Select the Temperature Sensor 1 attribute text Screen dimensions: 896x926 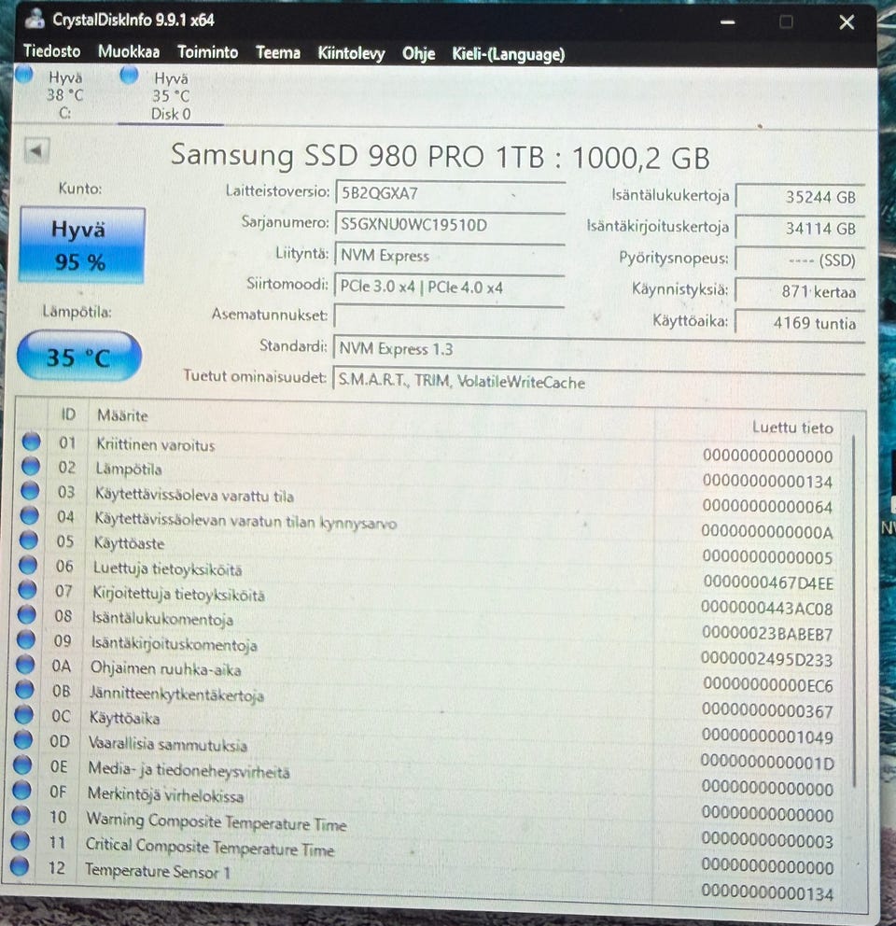coord(158,871)
